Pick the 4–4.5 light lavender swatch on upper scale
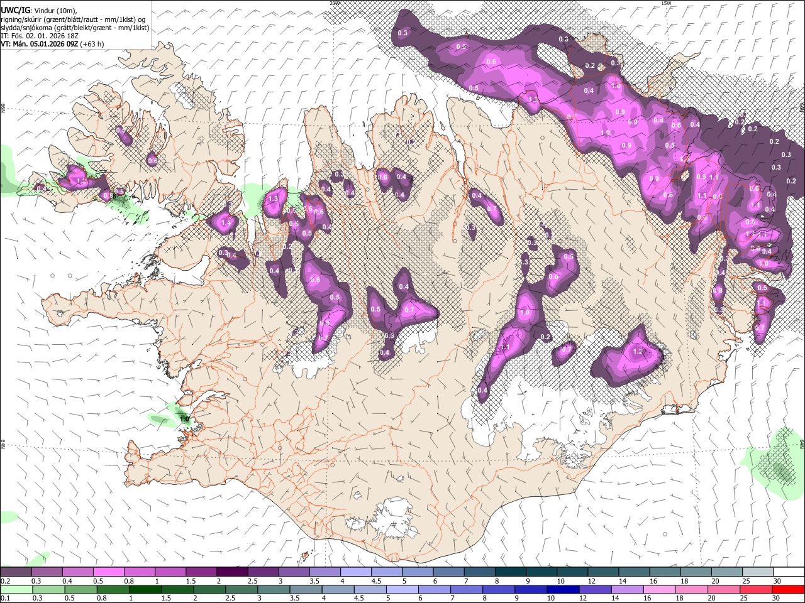This screenshot has height=603, width=805. pos(355,572)
